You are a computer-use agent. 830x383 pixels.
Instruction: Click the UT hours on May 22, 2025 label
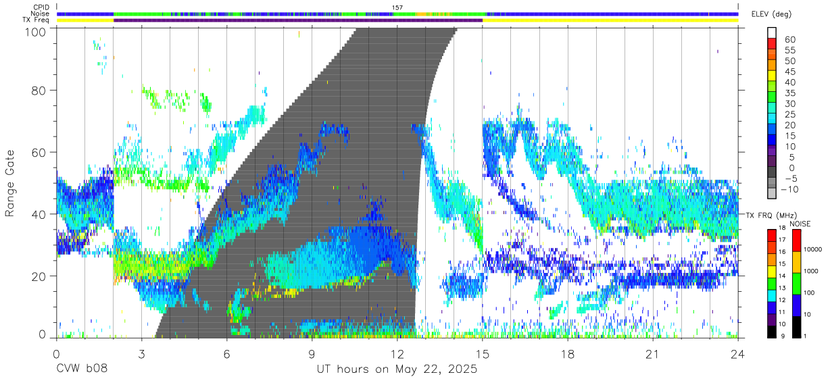coord(397,369)
